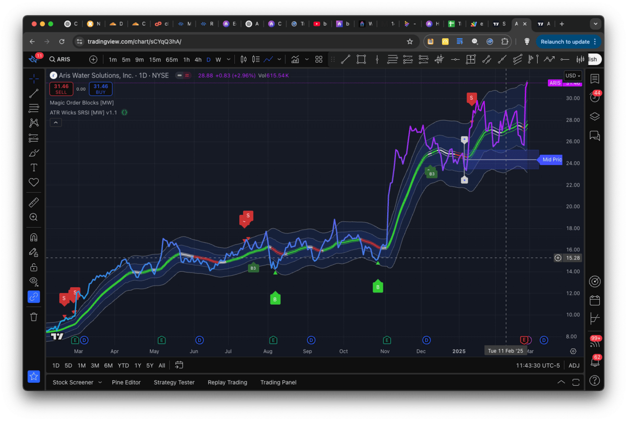The image size is (627, 421).
Task: Open the USD currency dropdown
Action: pyautogui.click(x=573, y=76)
